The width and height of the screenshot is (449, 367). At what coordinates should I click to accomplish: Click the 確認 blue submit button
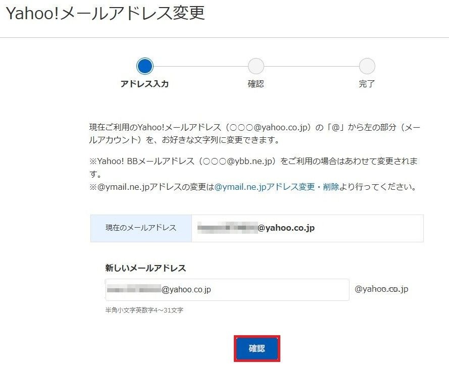(257, 348)
